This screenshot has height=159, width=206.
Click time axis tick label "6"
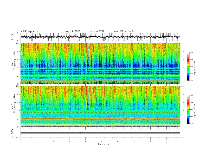click(118, 142)
